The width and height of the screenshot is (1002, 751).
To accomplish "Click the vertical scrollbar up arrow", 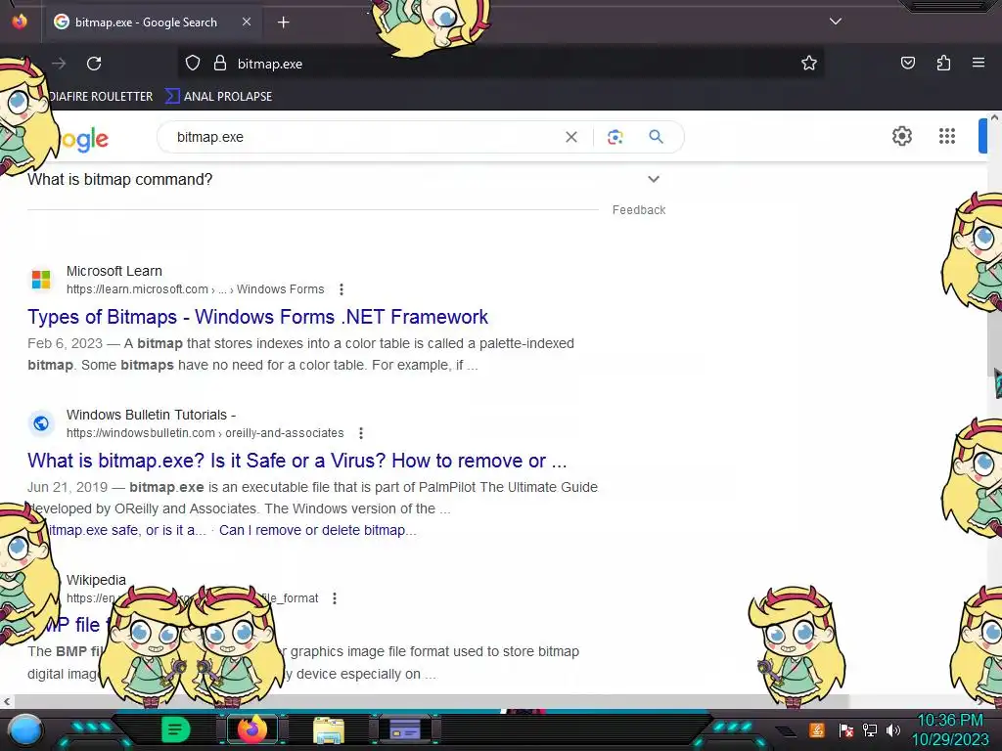I will (994, 118).
